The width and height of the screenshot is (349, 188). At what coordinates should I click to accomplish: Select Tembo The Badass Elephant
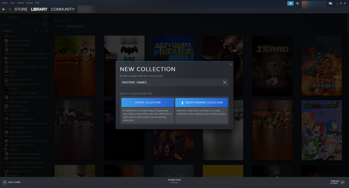[x=25, y=154]
